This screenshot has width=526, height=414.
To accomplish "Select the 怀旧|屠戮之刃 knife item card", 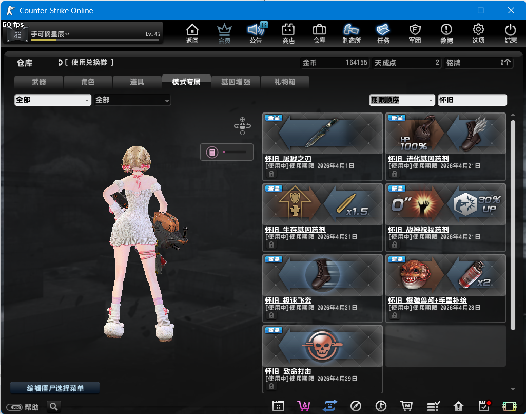I will (x=322, y=147).
